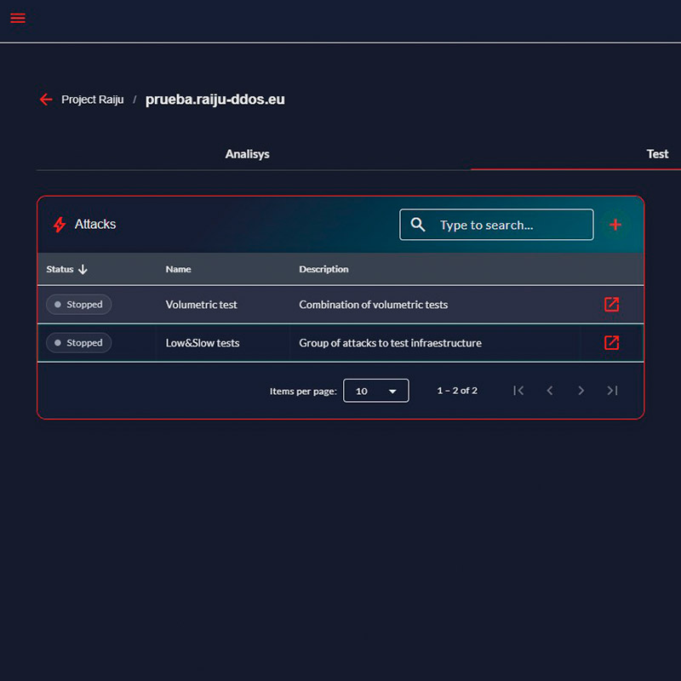The width and height of the screenshot is (681, 681).
Task: Click the prueba.raiju-ddos.eu title
Action: (x=215, y=100)
